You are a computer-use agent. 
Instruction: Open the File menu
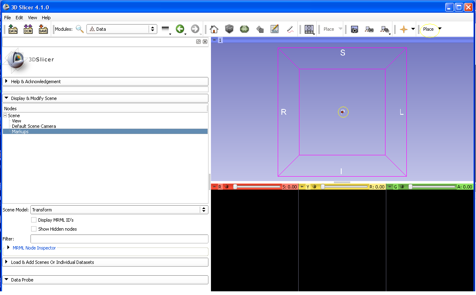(7, 18)
